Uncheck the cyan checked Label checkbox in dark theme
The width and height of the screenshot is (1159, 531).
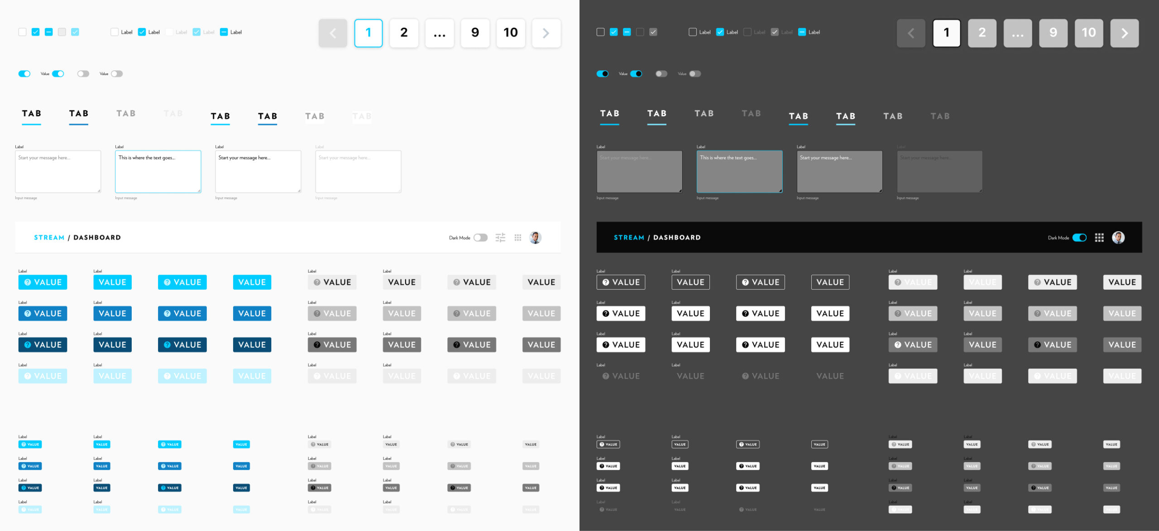pos(720,32)
